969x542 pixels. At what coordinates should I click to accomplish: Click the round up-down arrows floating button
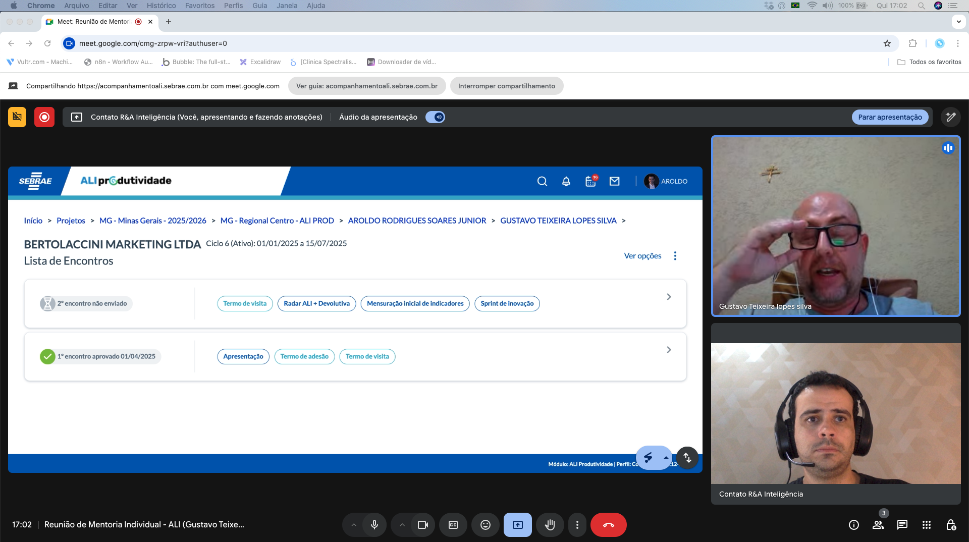coord(687,458)
